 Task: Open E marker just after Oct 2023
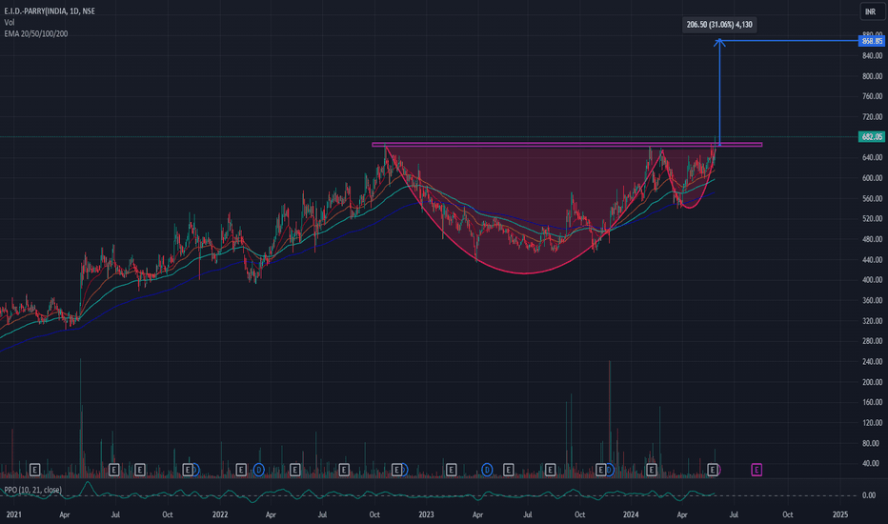click(601, 470)
